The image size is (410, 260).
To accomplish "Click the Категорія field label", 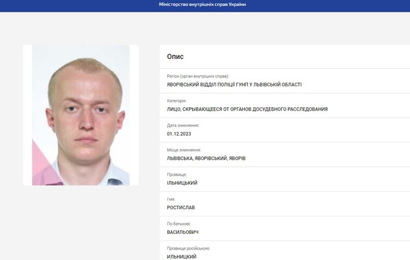I will coord(176,101).
